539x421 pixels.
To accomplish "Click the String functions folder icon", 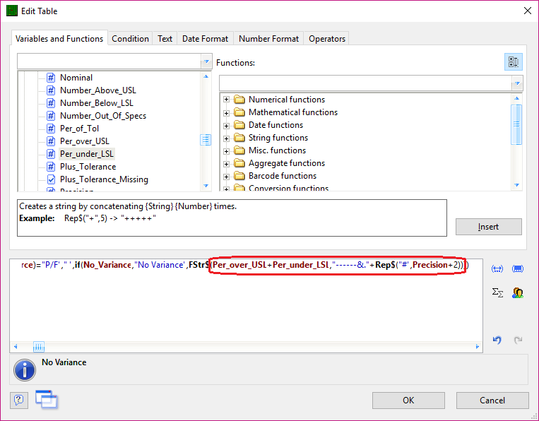I will pos(239,138).
